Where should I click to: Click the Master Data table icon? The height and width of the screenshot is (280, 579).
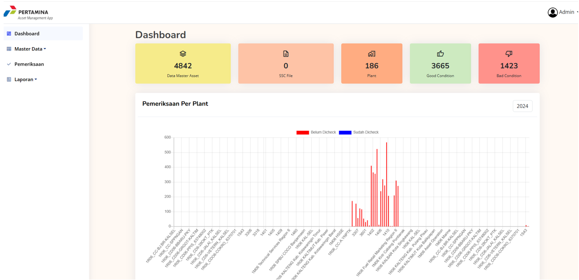(9, 49)
